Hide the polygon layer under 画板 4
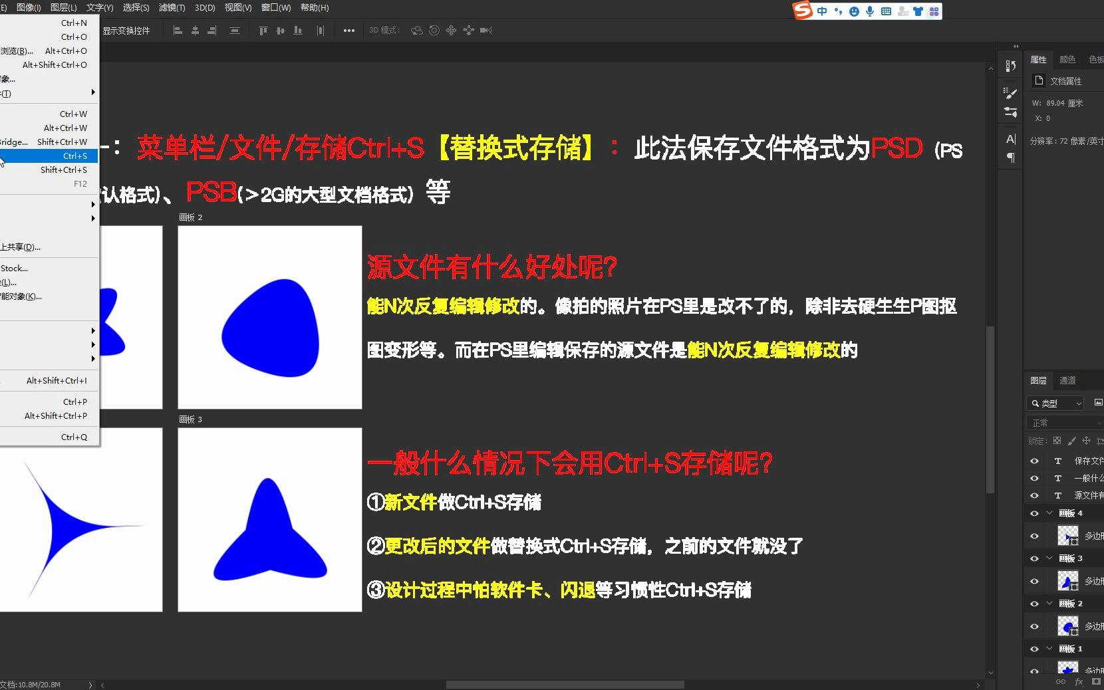This screenshot has height=690, width=1104. (x=1034, y=536)
